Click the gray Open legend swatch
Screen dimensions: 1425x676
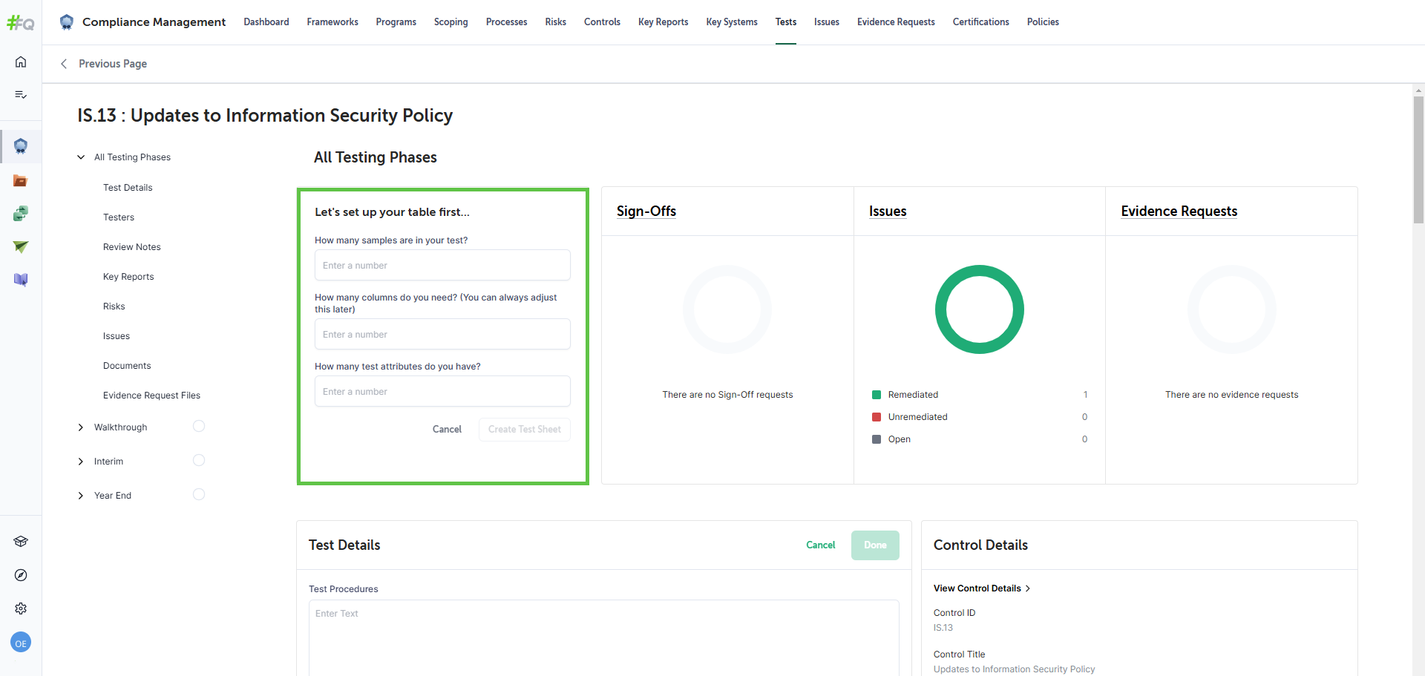877,439
